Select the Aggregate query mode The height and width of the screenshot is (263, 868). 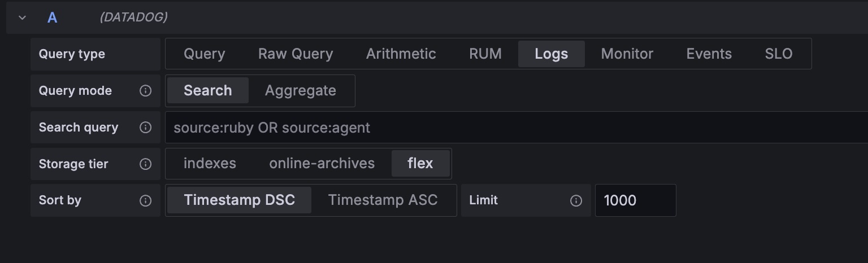[x=300, y=91]
